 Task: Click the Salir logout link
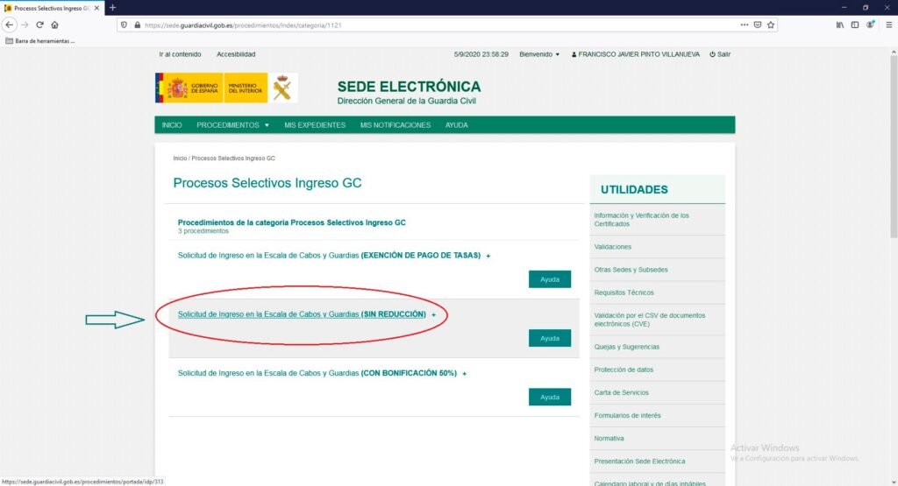(720, 54)
